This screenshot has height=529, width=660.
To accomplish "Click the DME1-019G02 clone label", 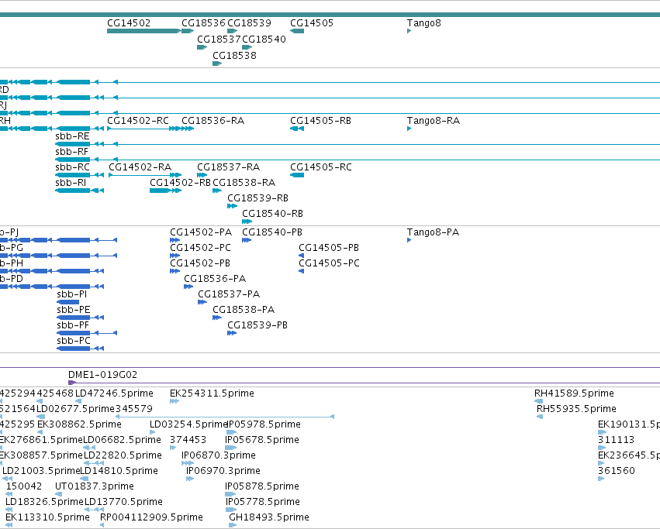I will pos(102,375).
